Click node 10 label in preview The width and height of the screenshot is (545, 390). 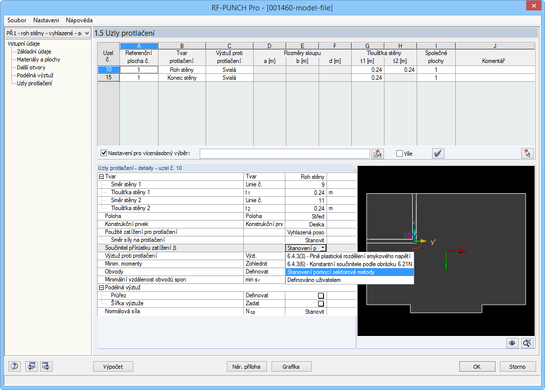pyautogui.click(x=407, y=235)
